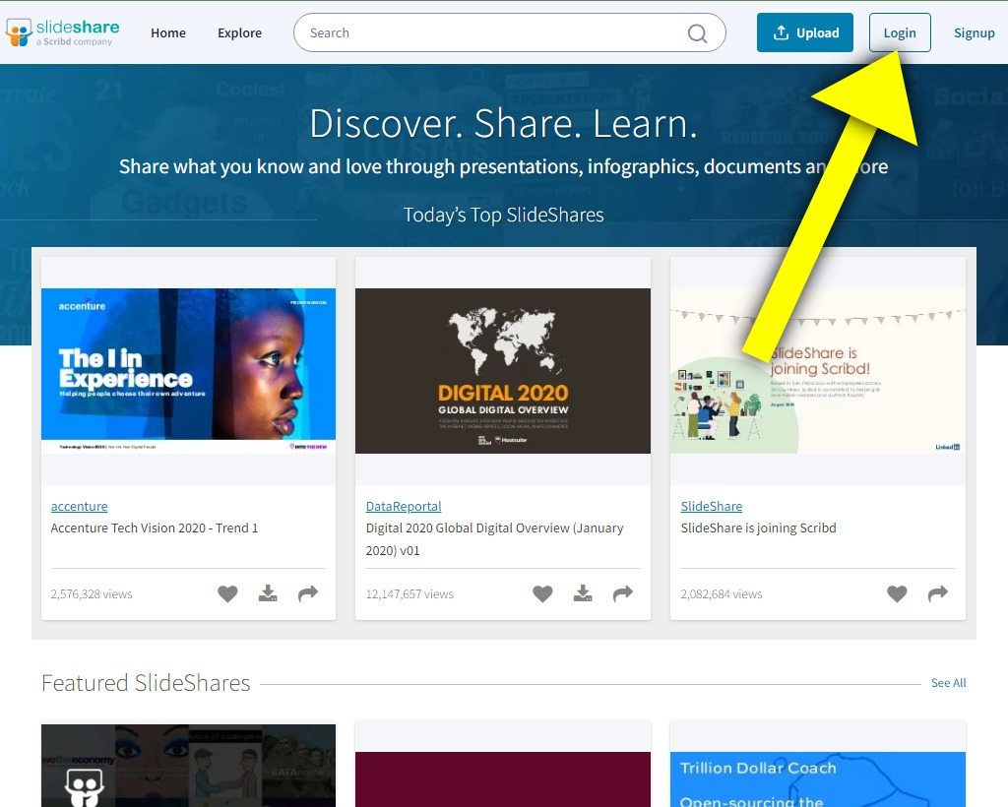Open the DataReportal author link

[x=404, y=506]
